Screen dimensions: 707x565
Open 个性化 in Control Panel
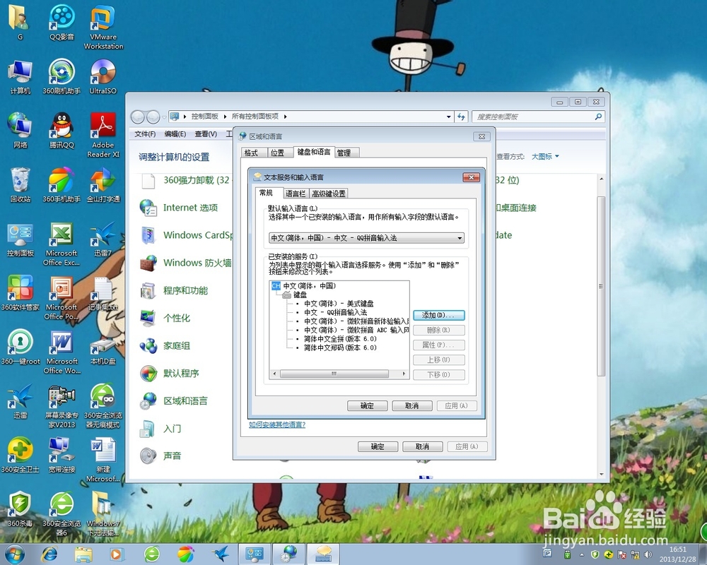click(165, 318)
